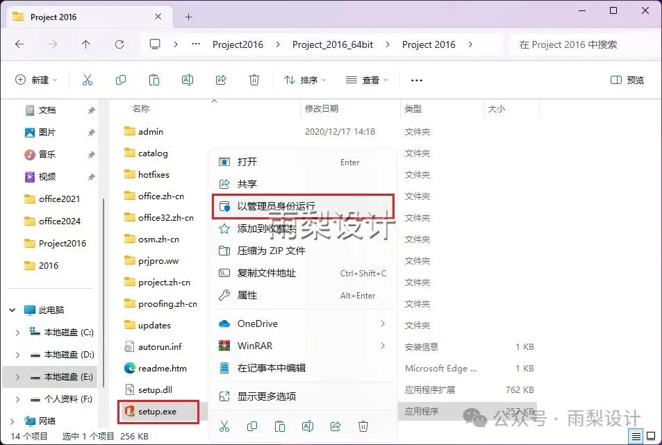Toggle the preview pane button
The height and width of the screenshot is (445, 662).
pyautogui.click(x=627, y=80)
